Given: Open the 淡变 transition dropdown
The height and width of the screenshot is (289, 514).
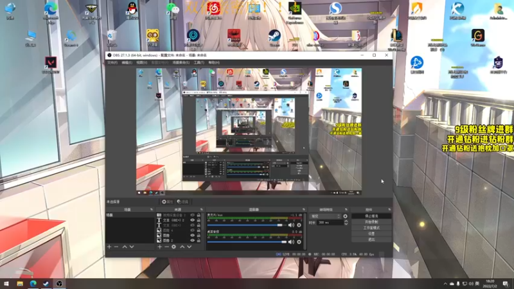Looking at the screenshot, I should click(x=325, y=216).
